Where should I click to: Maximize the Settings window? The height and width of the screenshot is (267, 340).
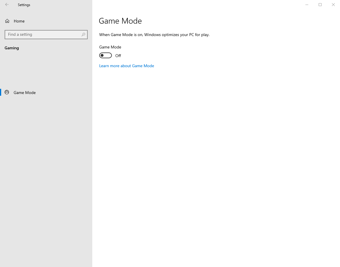click(320, 5)
